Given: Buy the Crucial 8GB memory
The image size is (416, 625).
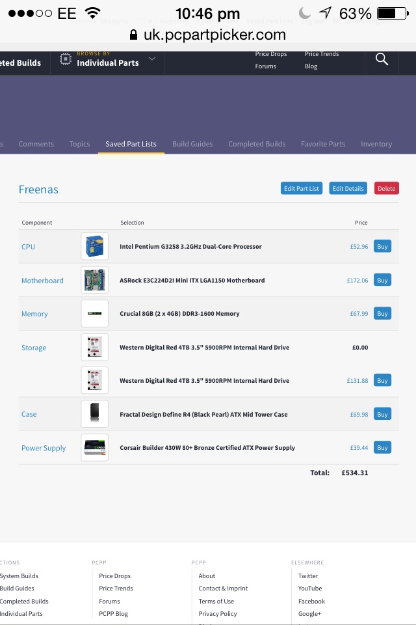Looking at the screenshot, I should coord(382,313).
